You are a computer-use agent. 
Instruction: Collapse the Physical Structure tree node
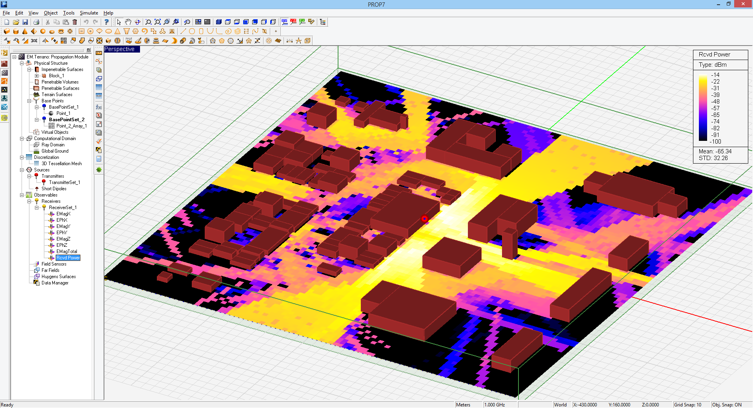click(22, 63)
